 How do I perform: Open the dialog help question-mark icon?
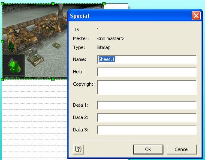coord(78,149)
